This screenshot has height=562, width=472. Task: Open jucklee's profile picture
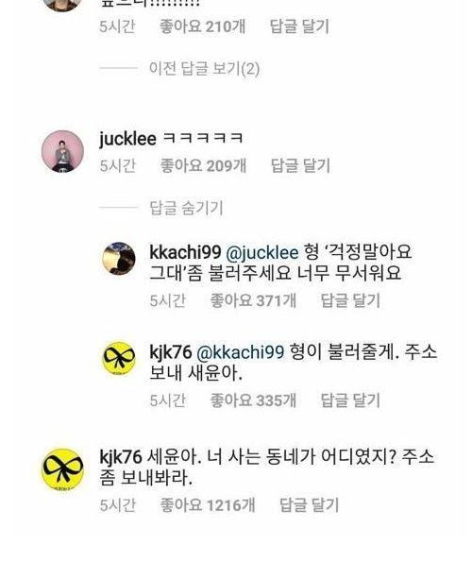pos(62,151)
